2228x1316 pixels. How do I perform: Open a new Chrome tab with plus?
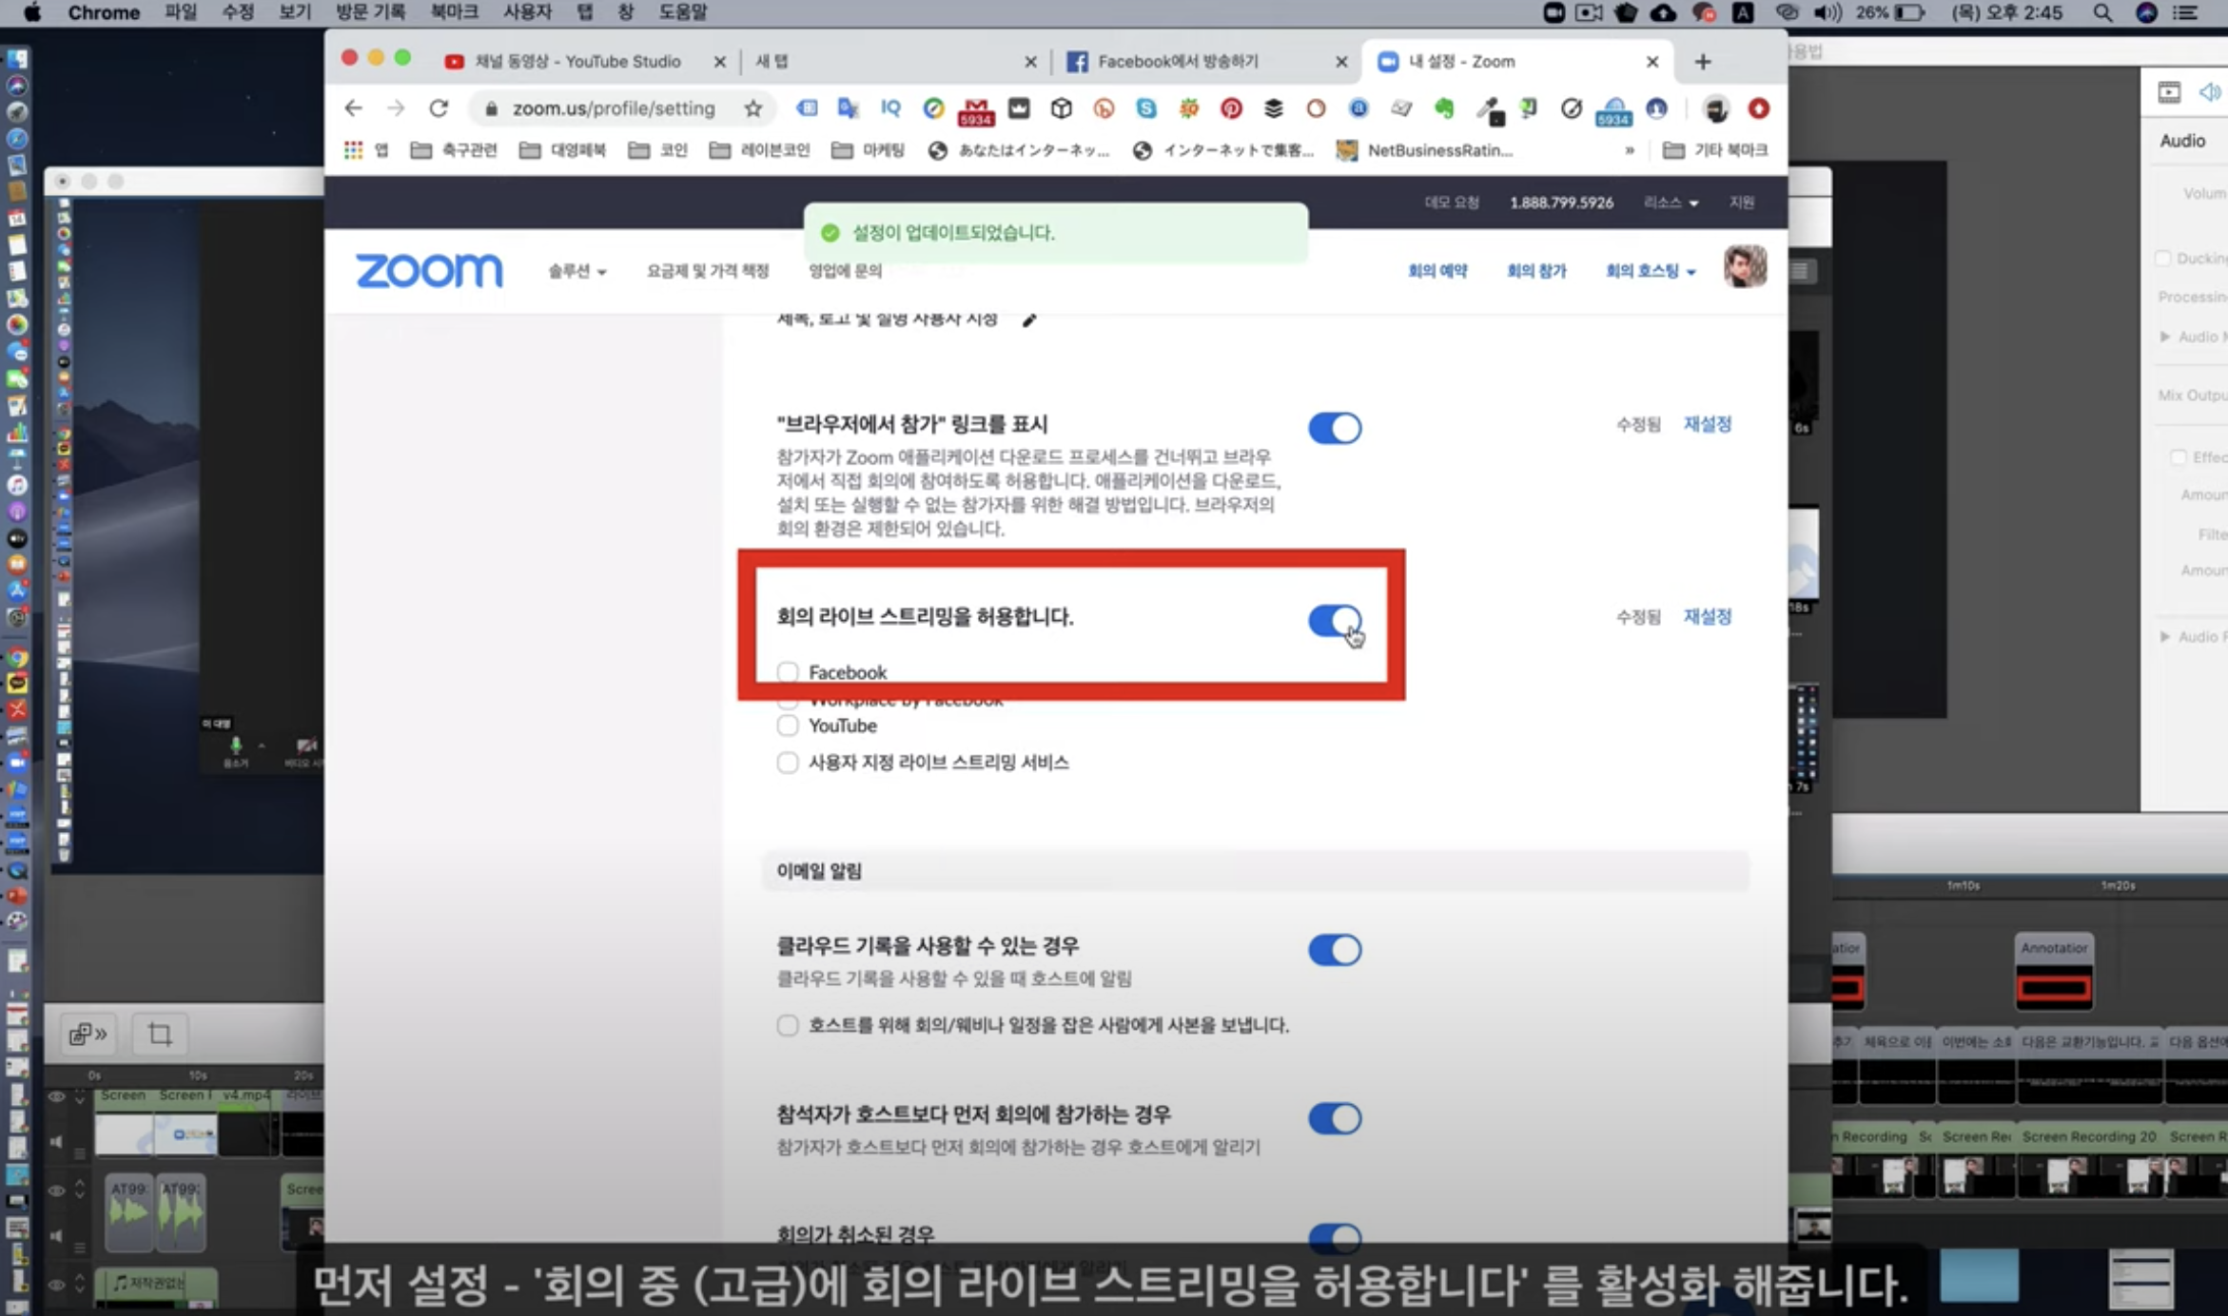pos(1703,62)
